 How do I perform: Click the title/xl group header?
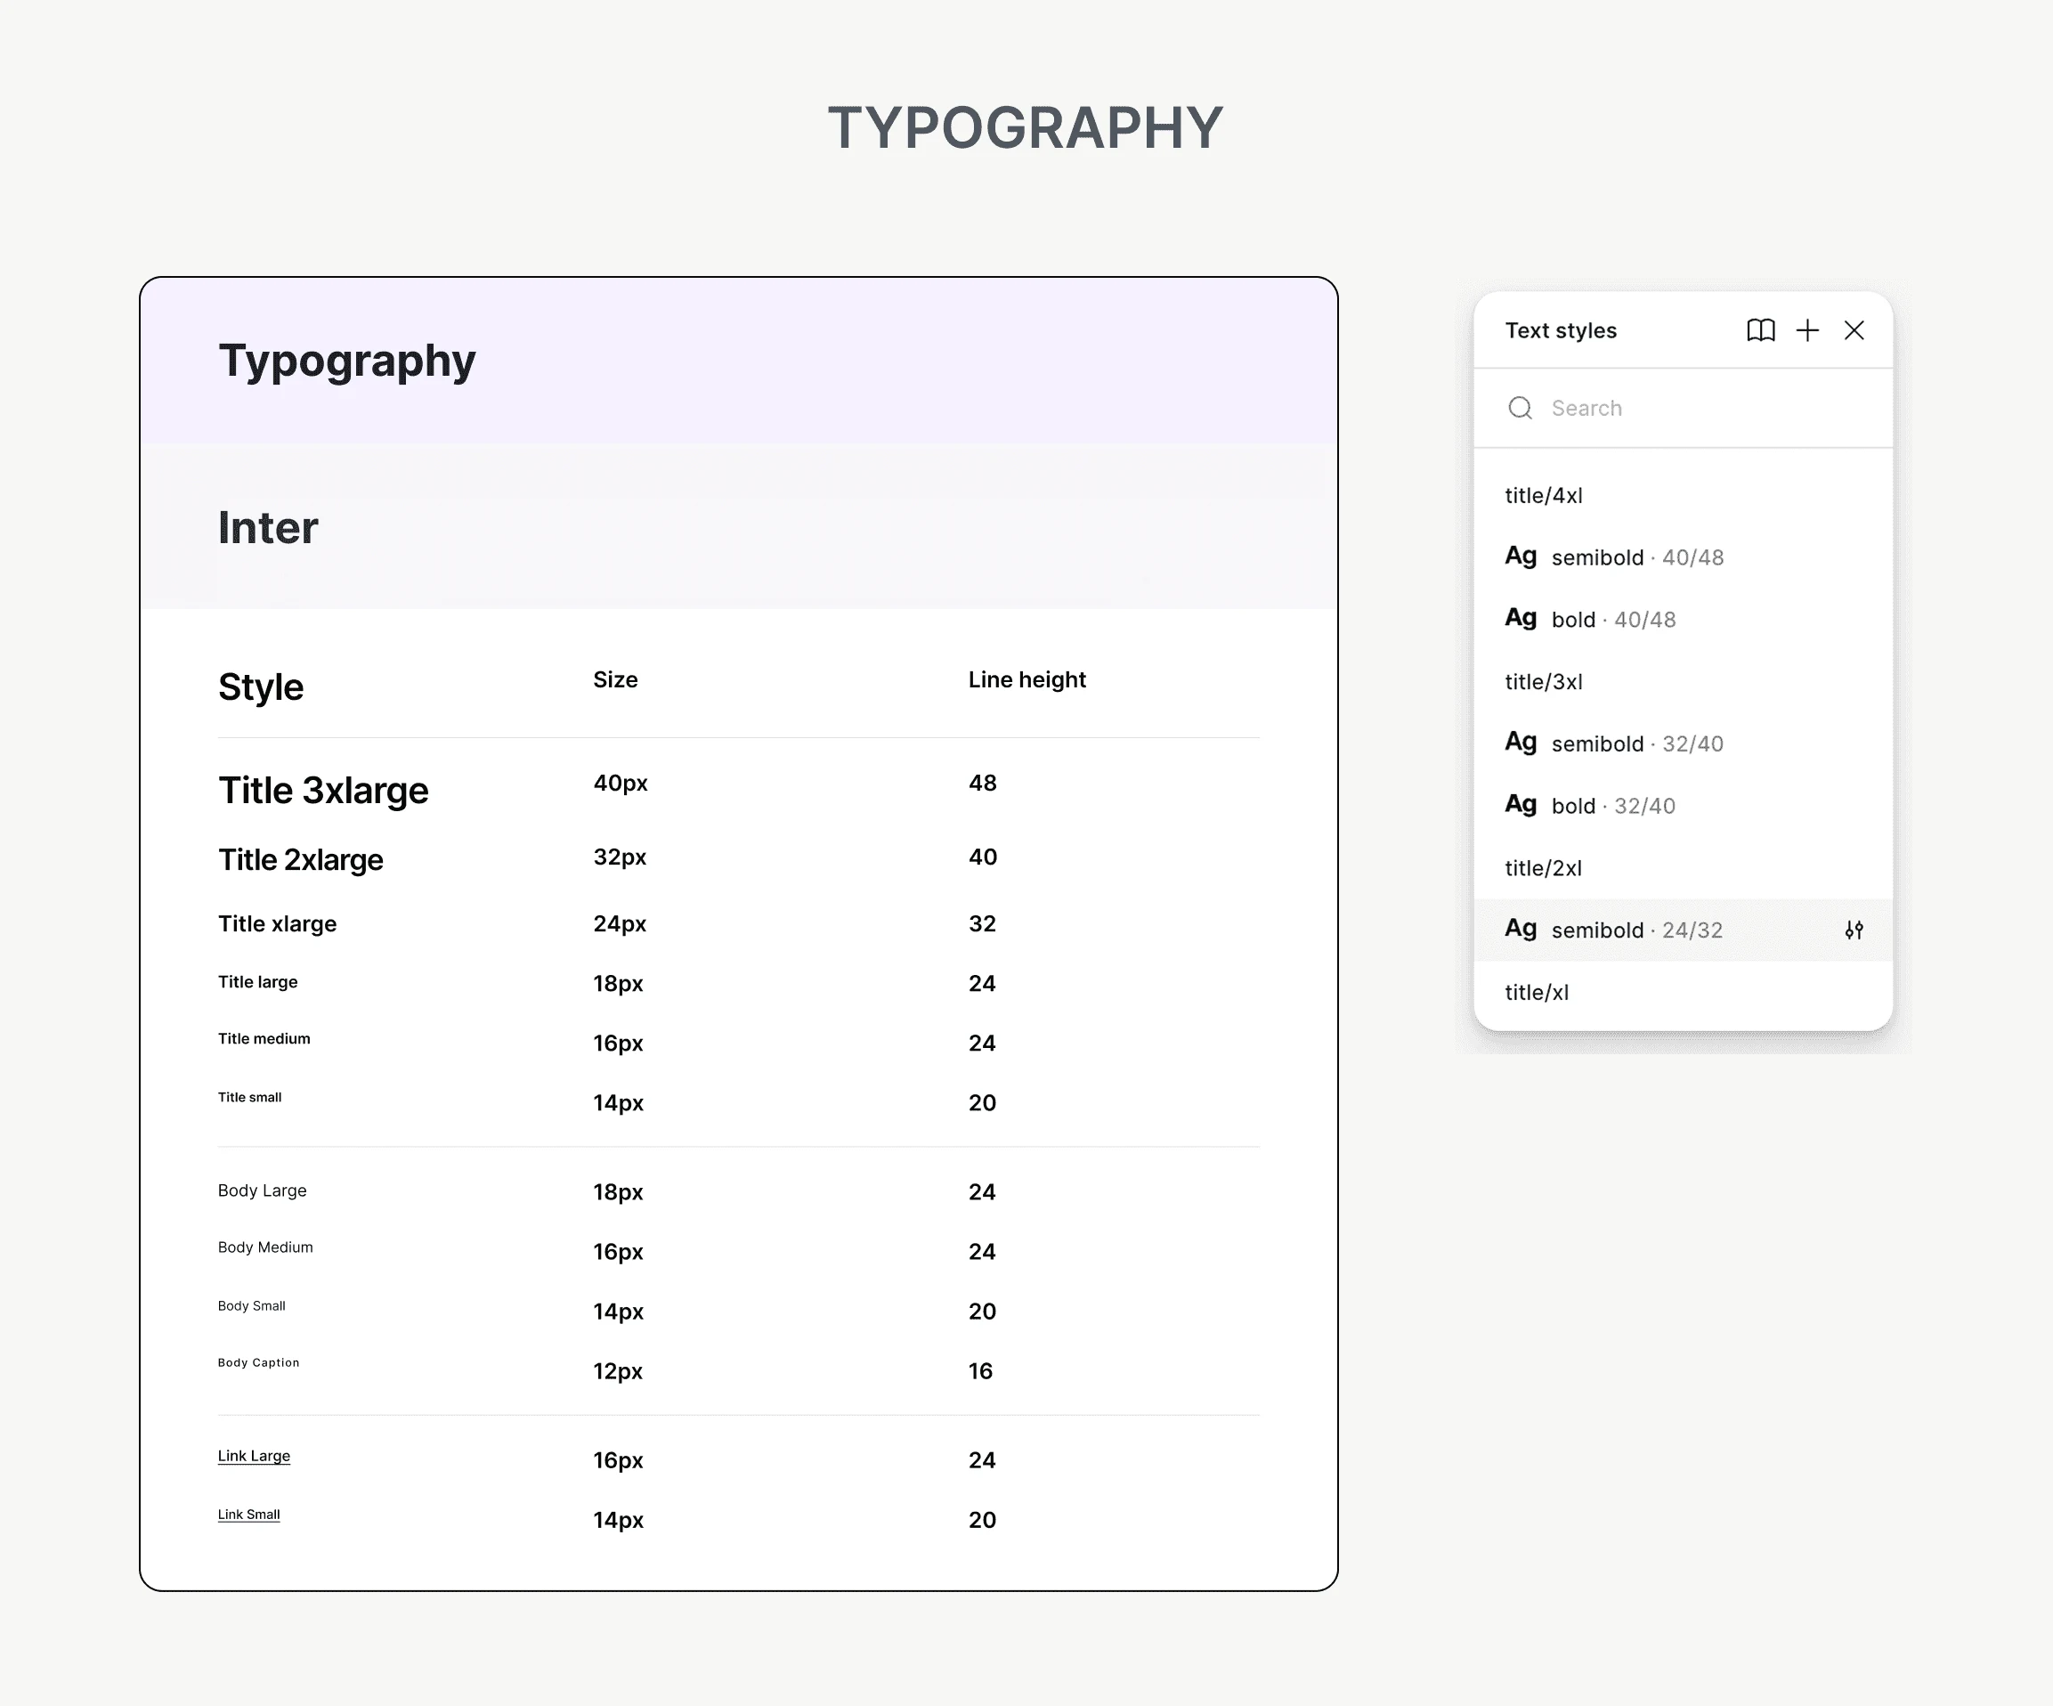click(x=1537, y=992)
